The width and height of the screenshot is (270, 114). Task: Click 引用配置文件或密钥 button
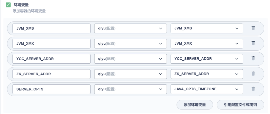[x=240, y=105]
